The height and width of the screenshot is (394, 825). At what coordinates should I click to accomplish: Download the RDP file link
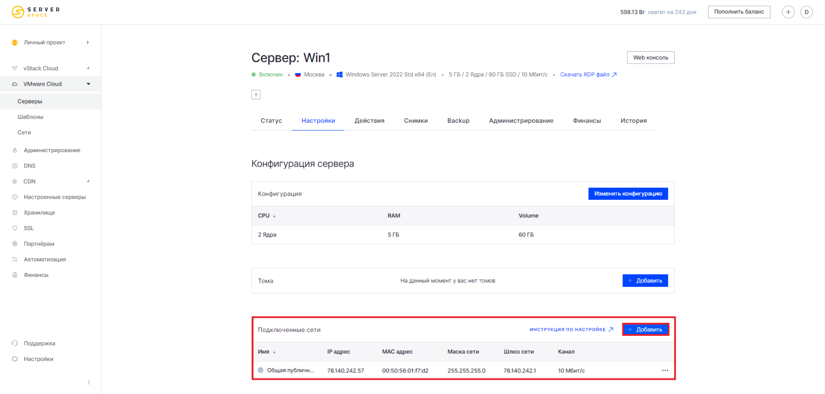[x=588, y=75]
